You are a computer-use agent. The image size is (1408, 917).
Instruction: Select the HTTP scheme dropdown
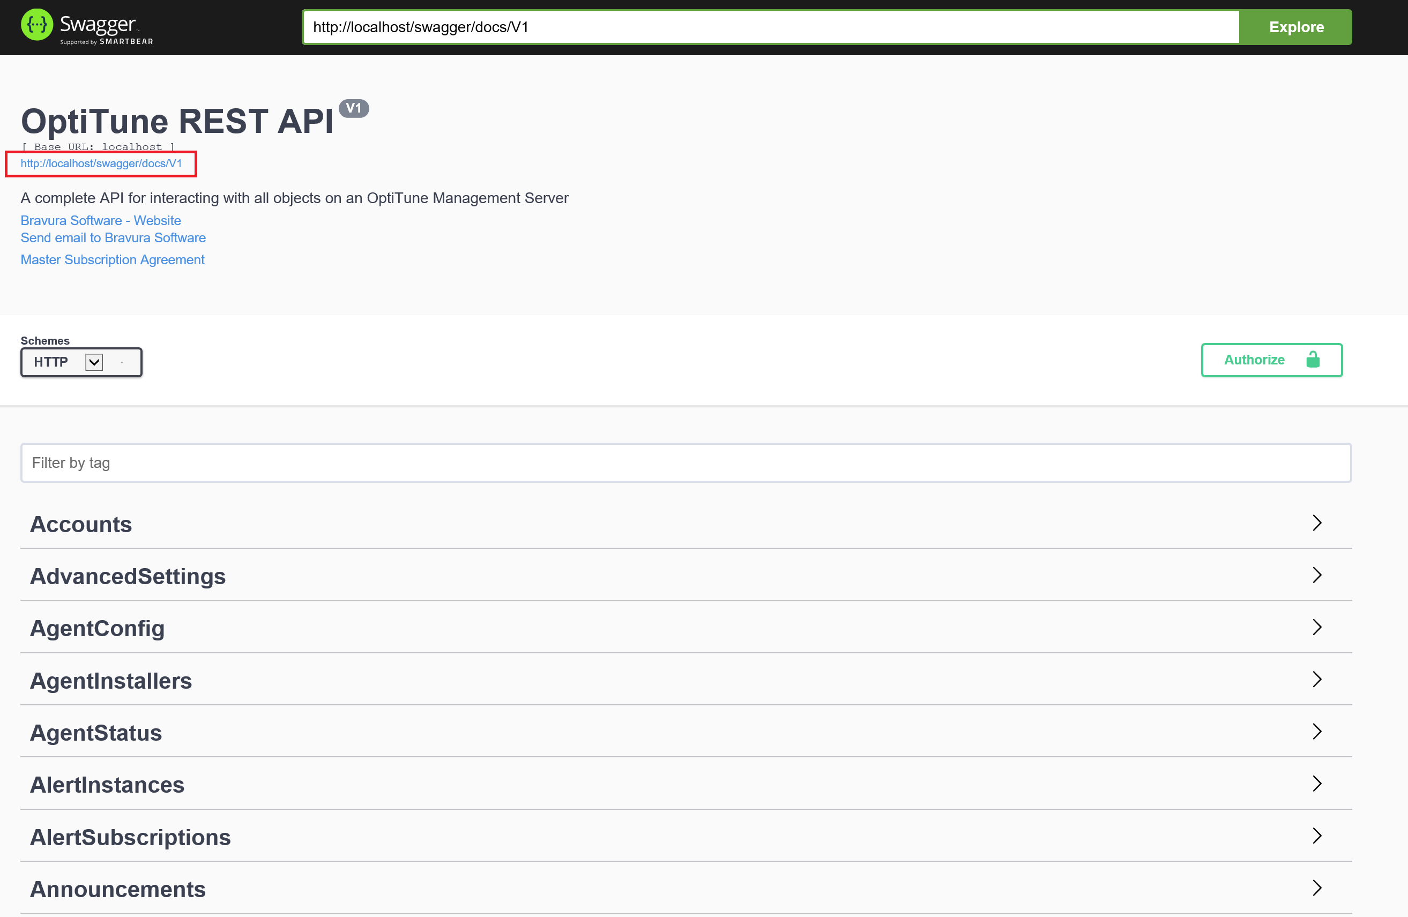66,362
